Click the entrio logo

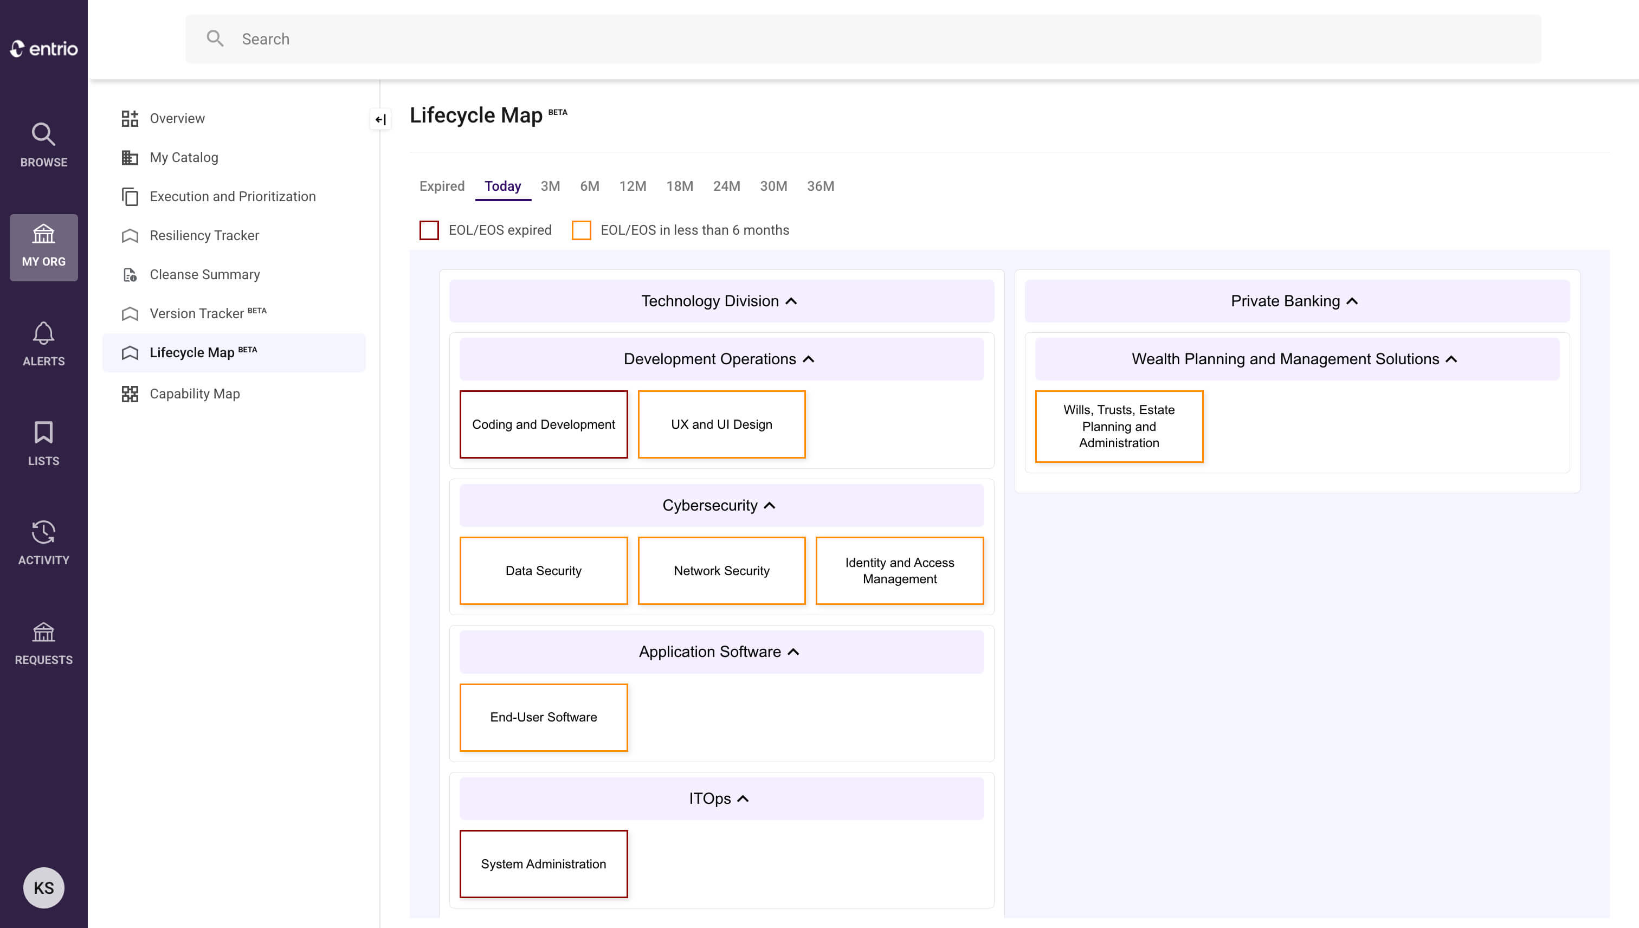(43, 48)
